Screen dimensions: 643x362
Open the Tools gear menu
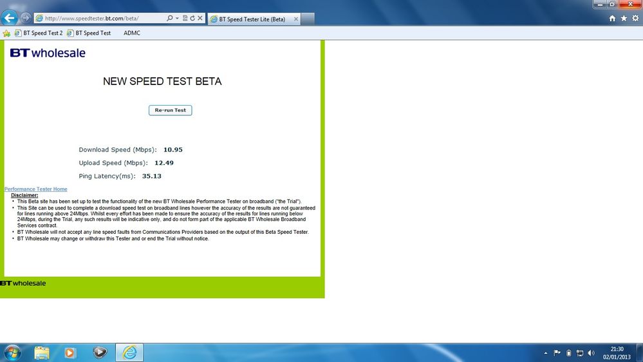point(635,18)
